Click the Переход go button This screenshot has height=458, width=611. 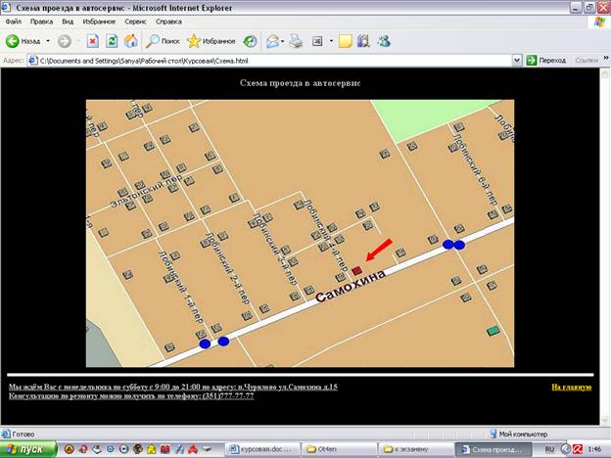click(x=546, y=61)
